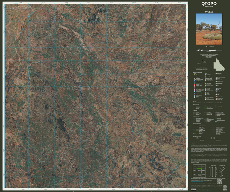
Task: Click the Wharf legend icon
Action: point(216,86)
